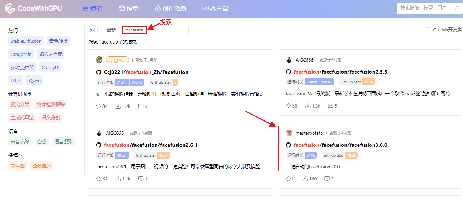Image resolution: width=463 pixels, height=201 pixels.
Task: Open the 客户端 navigation tab
Action: coord(215,8)
